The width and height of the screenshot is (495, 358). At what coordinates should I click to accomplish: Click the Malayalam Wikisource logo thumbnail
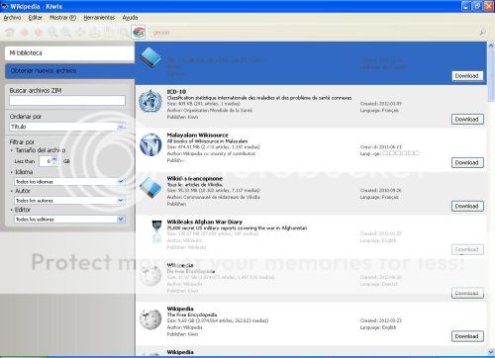point(150,144)
